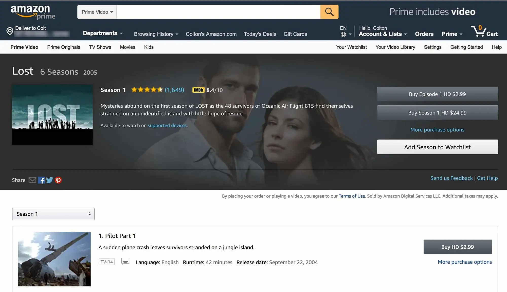Click the Pilot Part 1 episode thumbnail
The height and width of the screenshot is (292, 507).
[54, 259]
